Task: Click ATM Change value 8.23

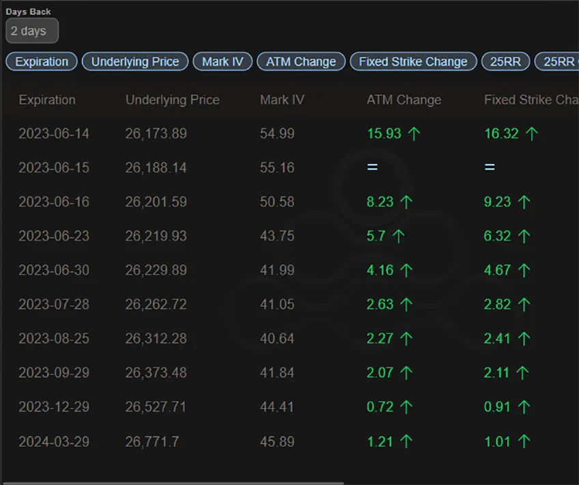Action: tap(380, 202)
